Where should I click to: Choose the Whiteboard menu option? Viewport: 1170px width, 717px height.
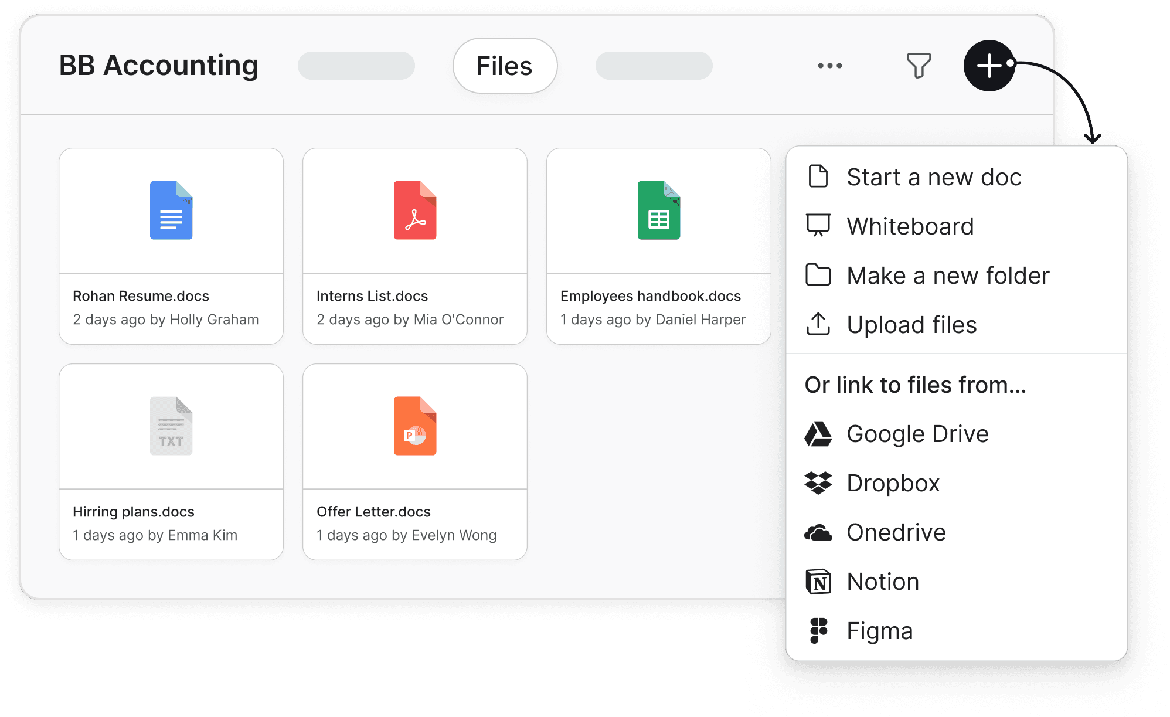[x=910, y=226]
